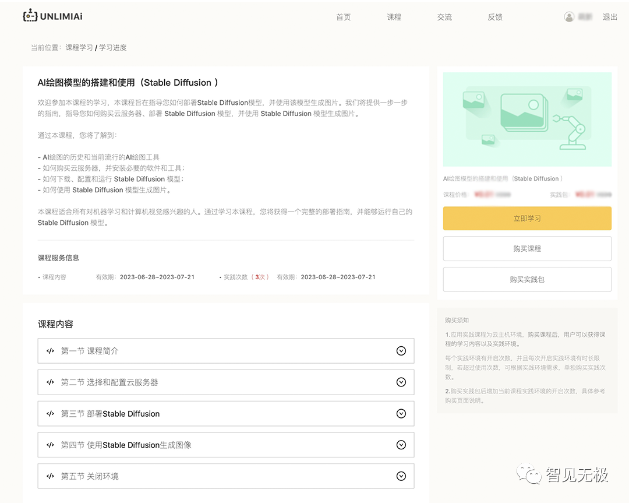Expand the 第一节 课程简介 chevron
Image resolution: width=629 pixels, height=503 pixels.
click(x=401, y=351)
